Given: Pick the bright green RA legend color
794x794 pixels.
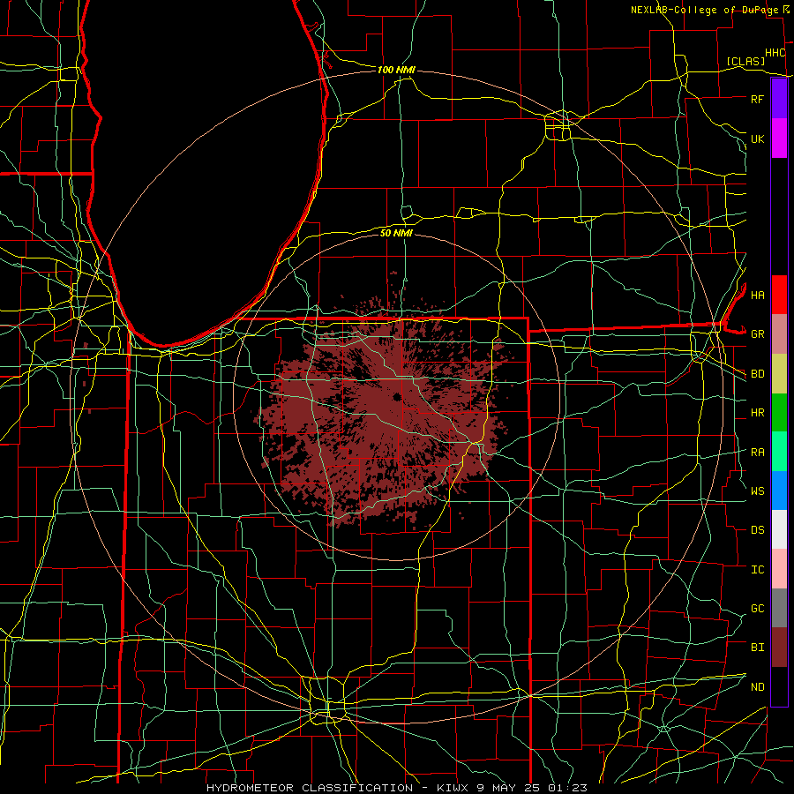Looking at the screenshot, I should [779, 452].
